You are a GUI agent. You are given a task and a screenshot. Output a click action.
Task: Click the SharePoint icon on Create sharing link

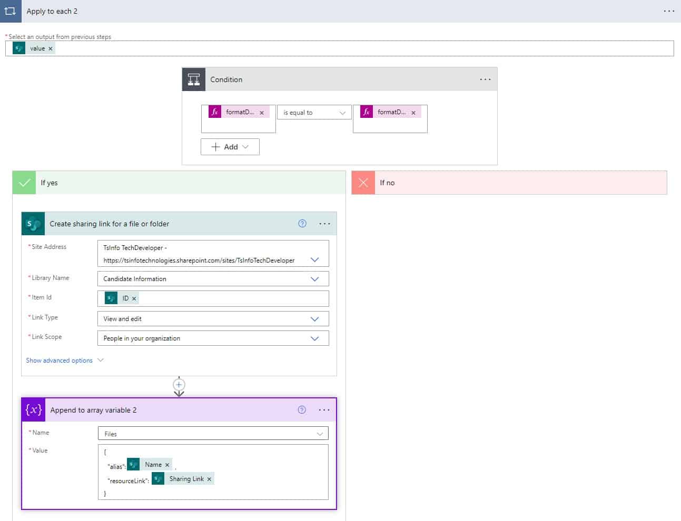click(33, 223)
